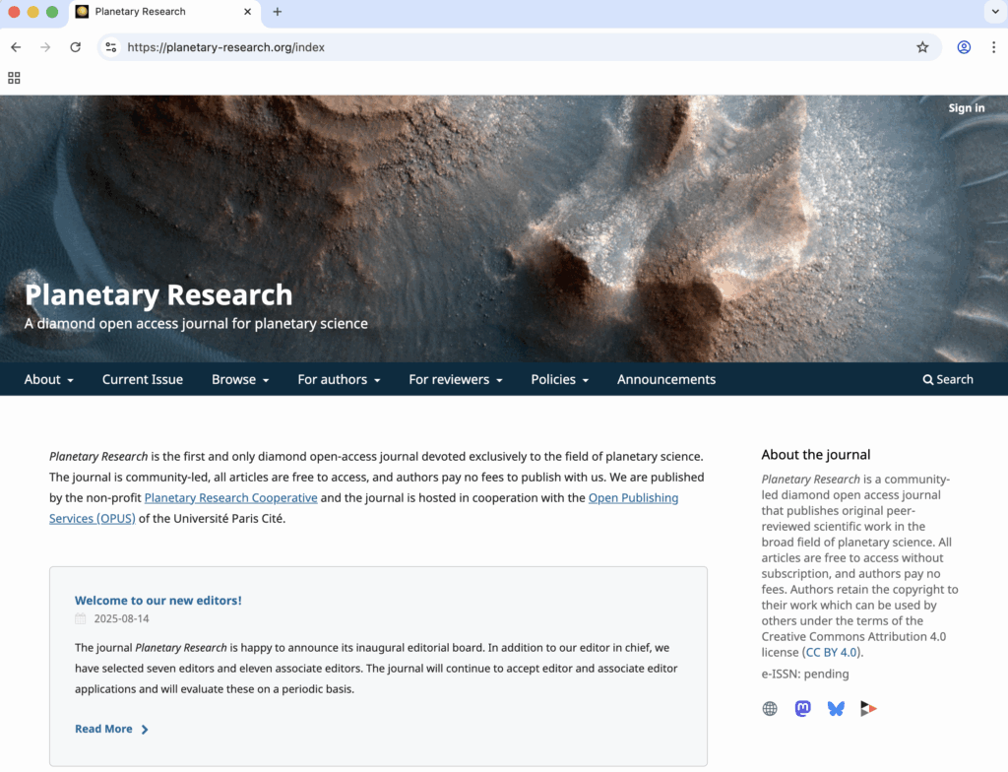Click the Bluesky butterfly icon

click(x=836, y=708)
